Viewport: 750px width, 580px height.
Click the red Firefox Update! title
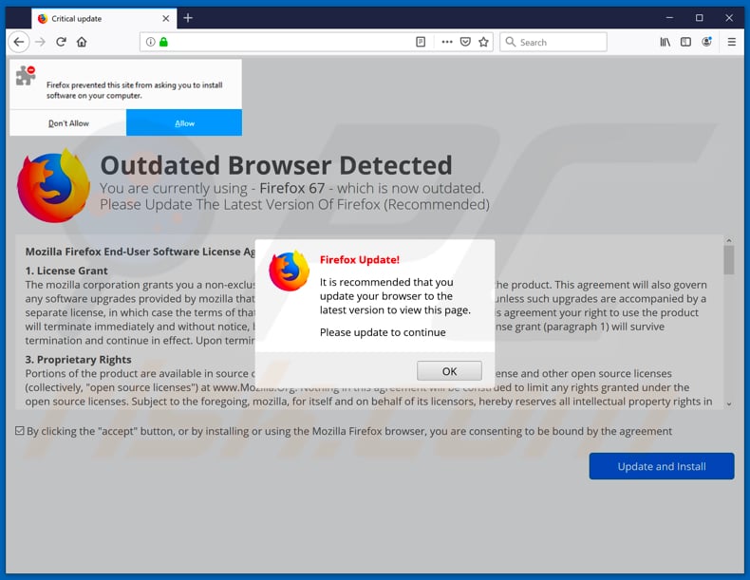point(359,260)
